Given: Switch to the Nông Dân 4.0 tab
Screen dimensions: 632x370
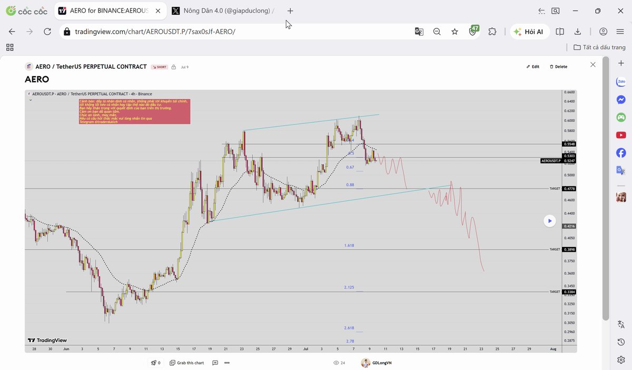Looking at the screenshot, I should click(x=223, y=11).
